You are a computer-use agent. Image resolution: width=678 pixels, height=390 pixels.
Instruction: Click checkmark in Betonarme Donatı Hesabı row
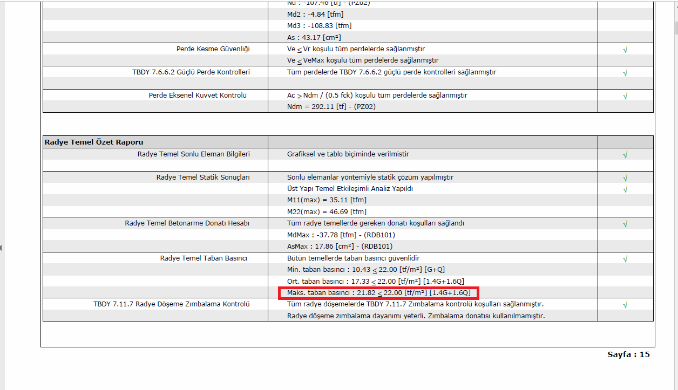[625, 223]
